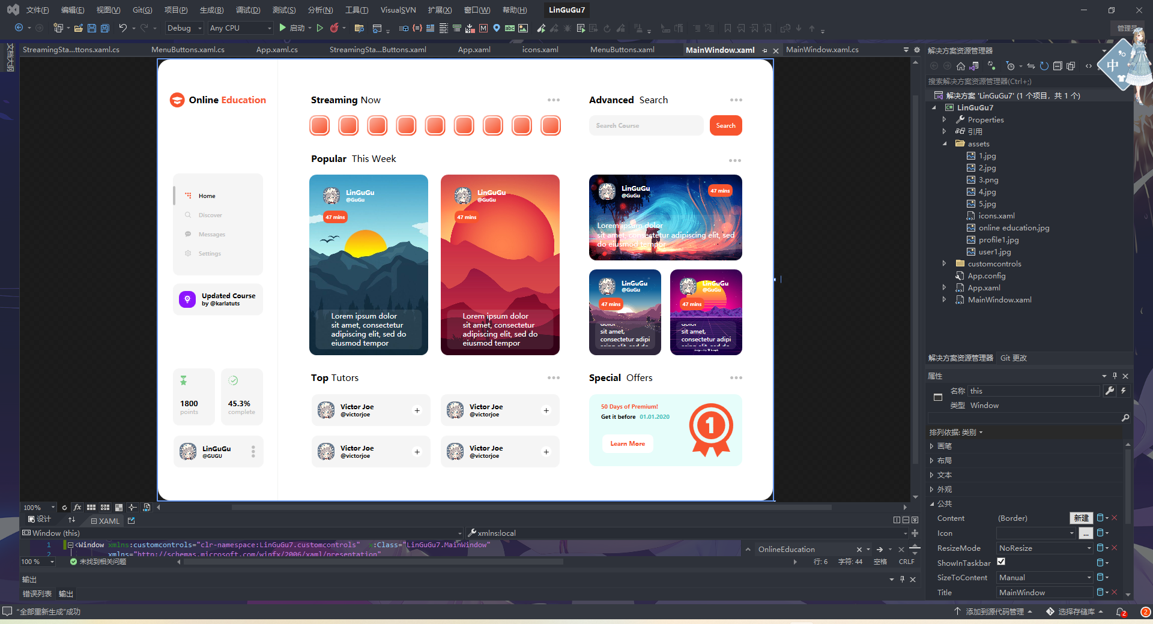The width and height of the screenshot is (1153, 624).
Task: Click the Home icon in Solution Explorer toolbar
Action: 961,66
